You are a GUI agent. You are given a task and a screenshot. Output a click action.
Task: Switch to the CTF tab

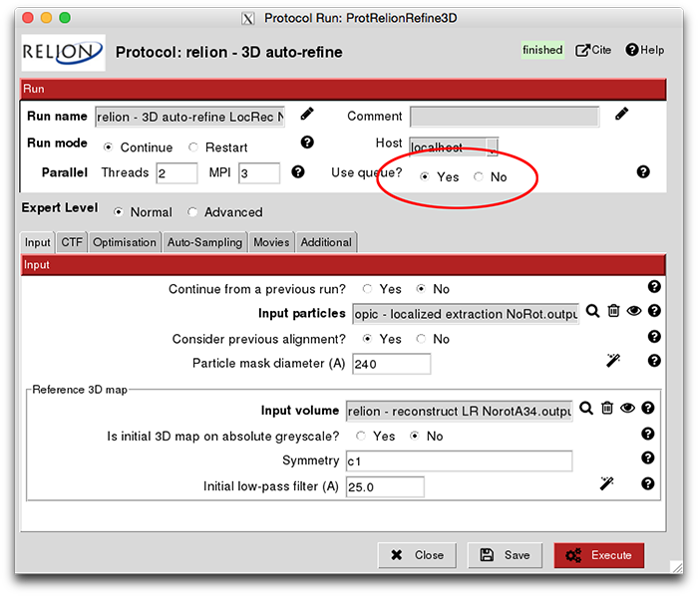(x=72, y=242)
